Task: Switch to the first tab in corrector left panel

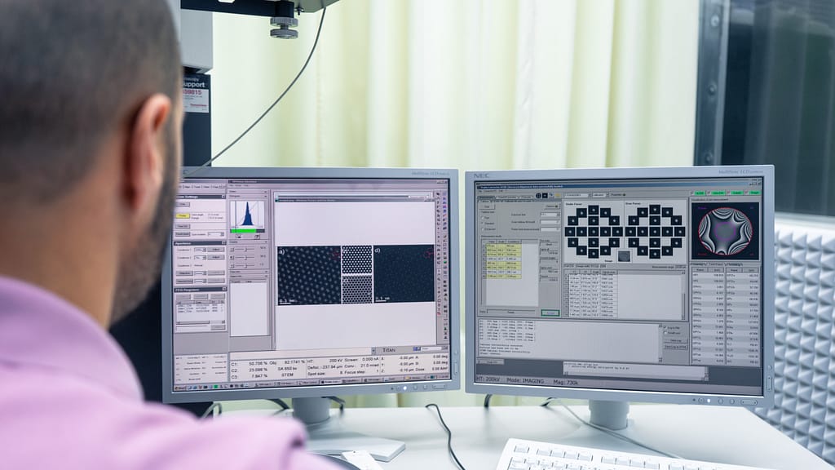Action: [x=488, y=197]
